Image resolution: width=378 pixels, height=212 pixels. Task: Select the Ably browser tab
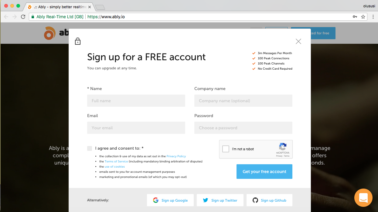[x=58, y=7]
